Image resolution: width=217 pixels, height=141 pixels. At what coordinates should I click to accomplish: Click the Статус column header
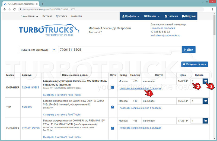pos(159,75)
